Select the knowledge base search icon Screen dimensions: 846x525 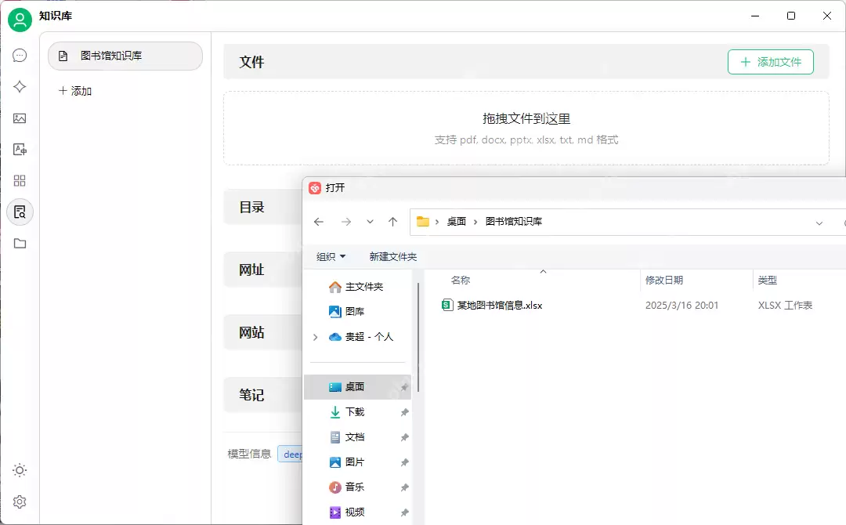[x=20, y=212]
